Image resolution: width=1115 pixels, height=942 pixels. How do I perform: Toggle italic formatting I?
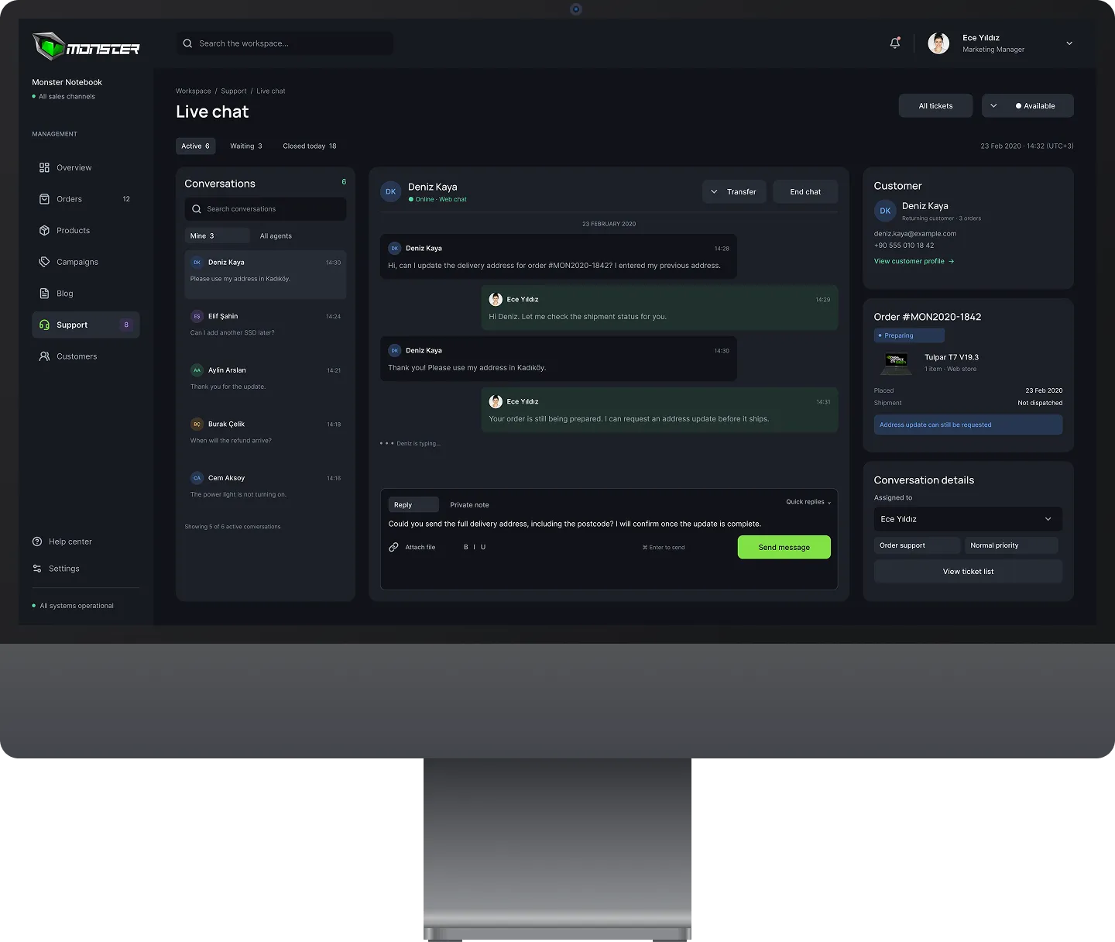coord(474,547)
